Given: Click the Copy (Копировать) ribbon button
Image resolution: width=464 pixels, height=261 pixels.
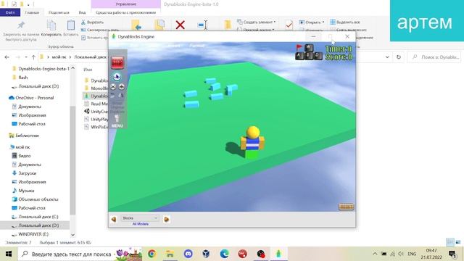Looking at the screenshot, I should coord(51,28).
